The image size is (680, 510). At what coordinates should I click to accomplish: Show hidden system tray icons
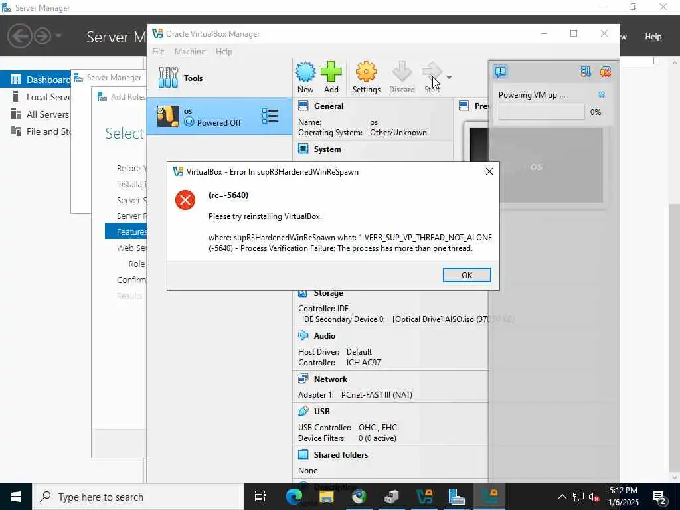562,497
